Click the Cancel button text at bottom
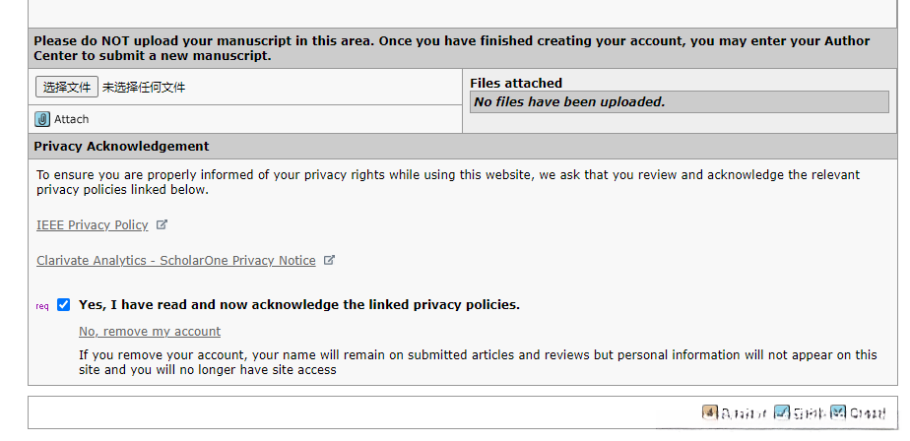Image resolution: width=910 pixels, height=441 pixels. pos(868,414)
